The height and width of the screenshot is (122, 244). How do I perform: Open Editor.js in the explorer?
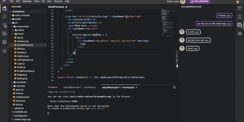21,49
